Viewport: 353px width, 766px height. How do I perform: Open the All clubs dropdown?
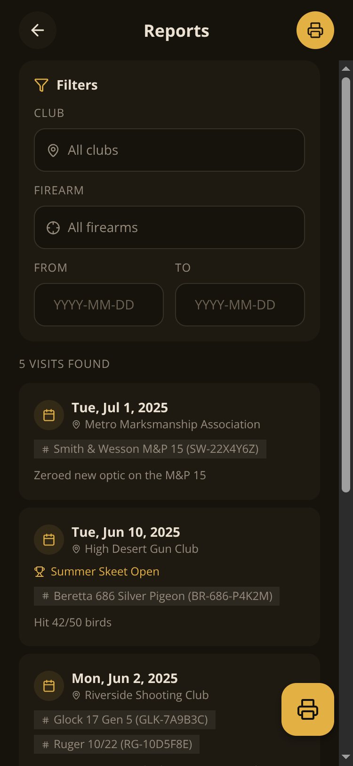[169, 150]
